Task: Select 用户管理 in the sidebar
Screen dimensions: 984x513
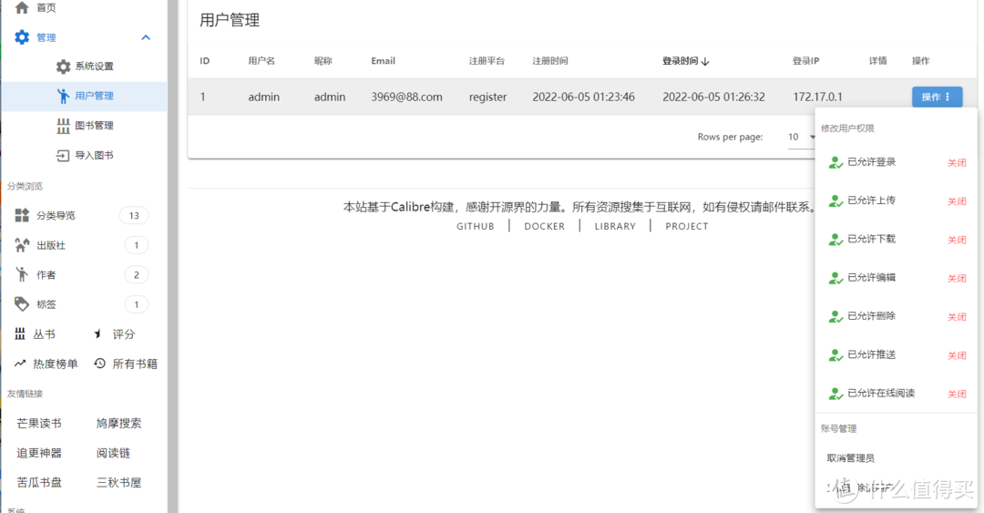Action: (84, 96)
